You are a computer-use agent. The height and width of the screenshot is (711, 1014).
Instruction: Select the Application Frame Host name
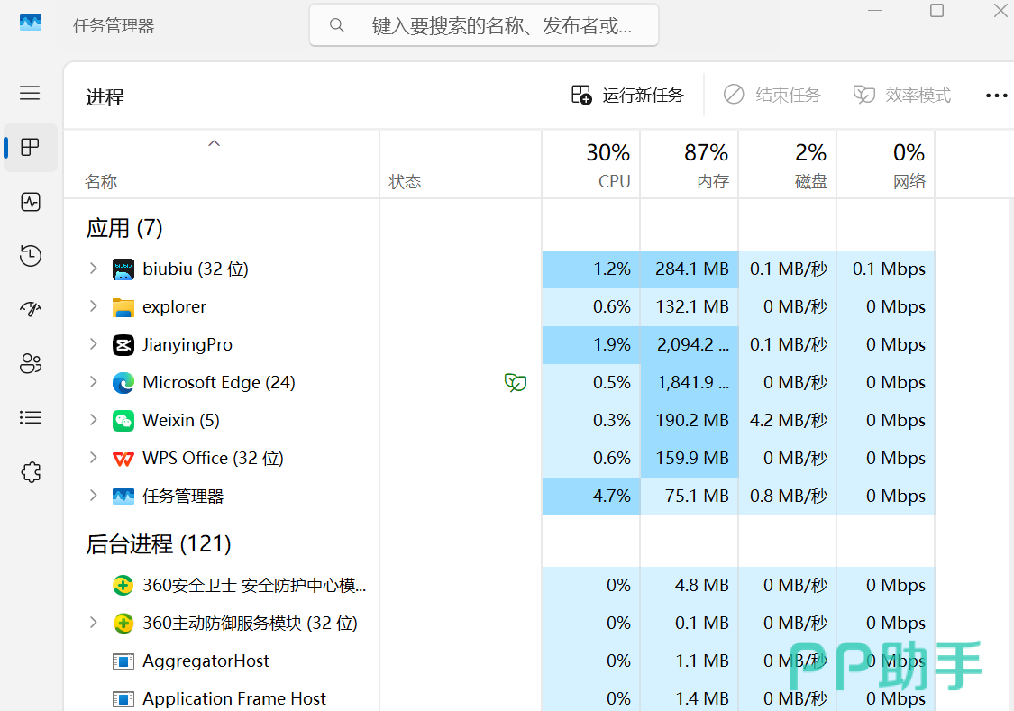[234, 698]
